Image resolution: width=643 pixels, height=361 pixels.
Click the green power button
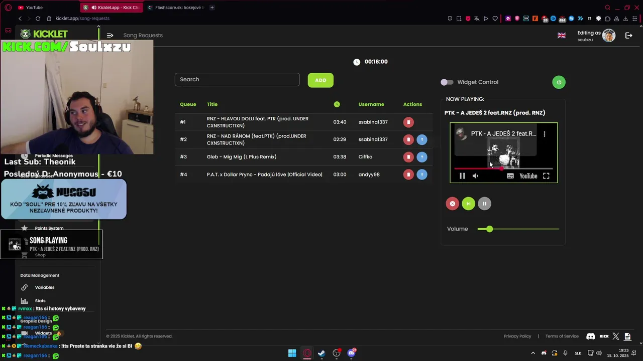pyautogui.click(x=559, y=82)
